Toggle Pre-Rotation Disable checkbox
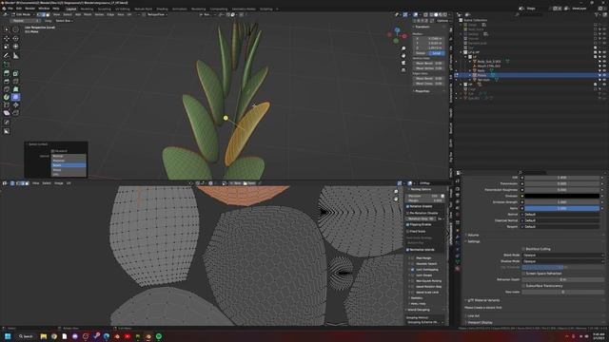Image resolution: width=609 pixels, height=342 pixels. coord(408,213)
